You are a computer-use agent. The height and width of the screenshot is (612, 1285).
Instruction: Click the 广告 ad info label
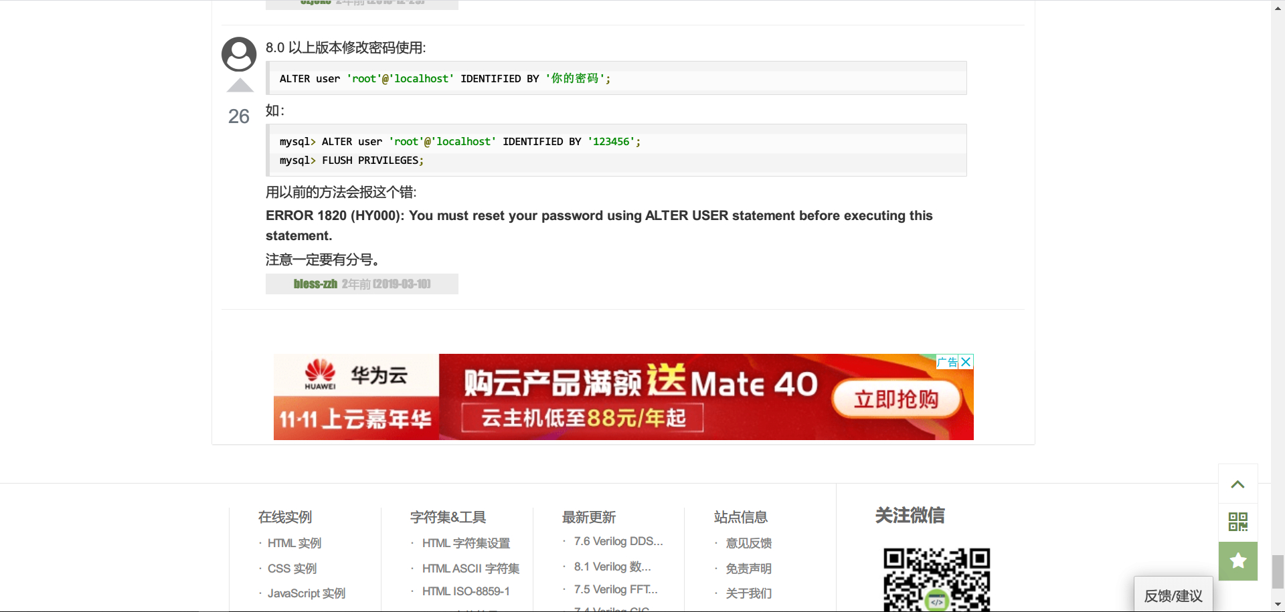[x=947, y=362]
